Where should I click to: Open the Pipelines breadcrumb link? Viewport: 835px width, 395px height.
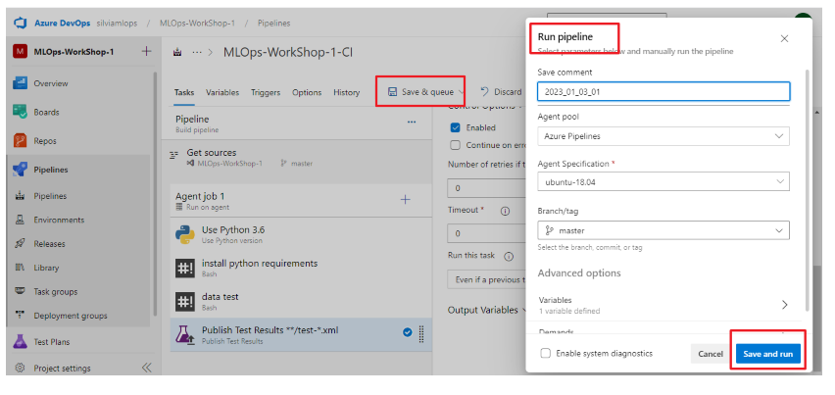(x=273, y=24)
